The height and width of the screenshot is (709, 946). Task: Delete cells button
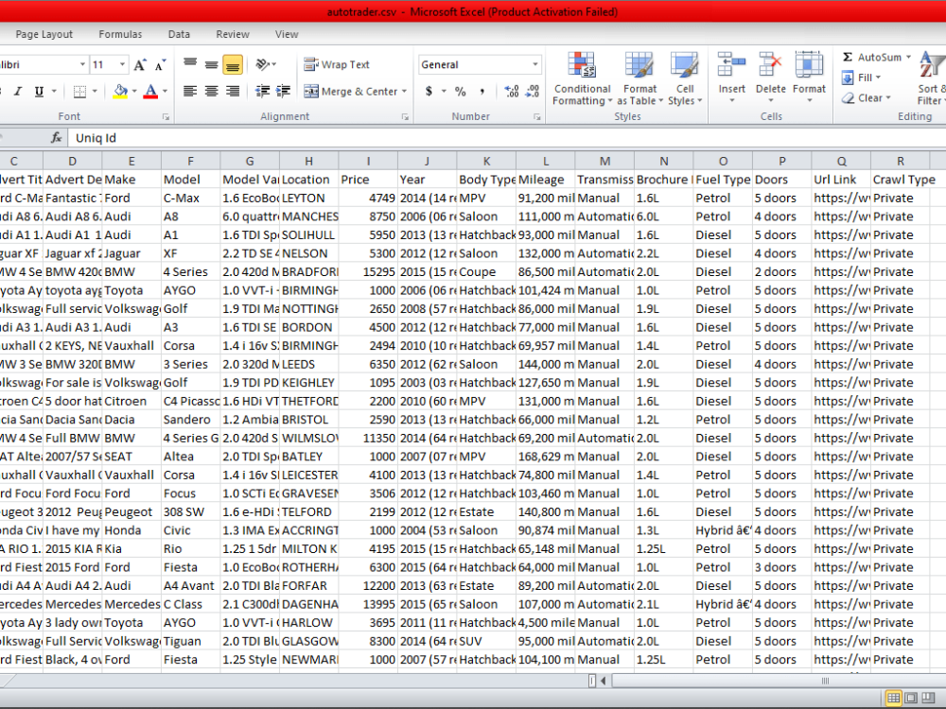click(770, 78)
